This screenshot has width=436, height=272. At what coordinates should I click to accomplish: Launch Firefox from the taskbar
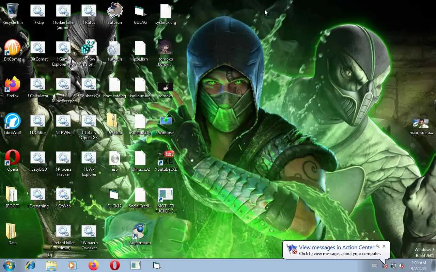[x=94, y=265]
